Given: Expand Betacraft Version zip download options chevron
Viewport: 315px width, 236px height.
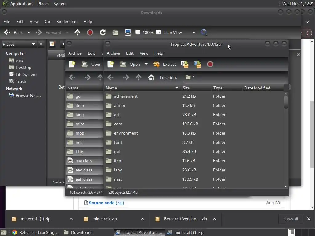Looking at the screenshot, I should [214, 219].
